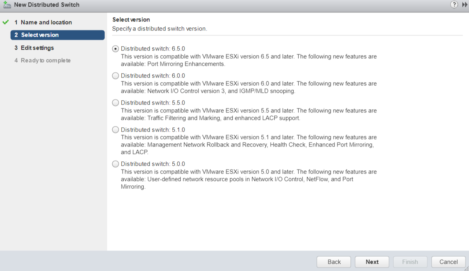469x271 pixels.
Task: Click the Select version heading
Action: click(x=131, y=20)
